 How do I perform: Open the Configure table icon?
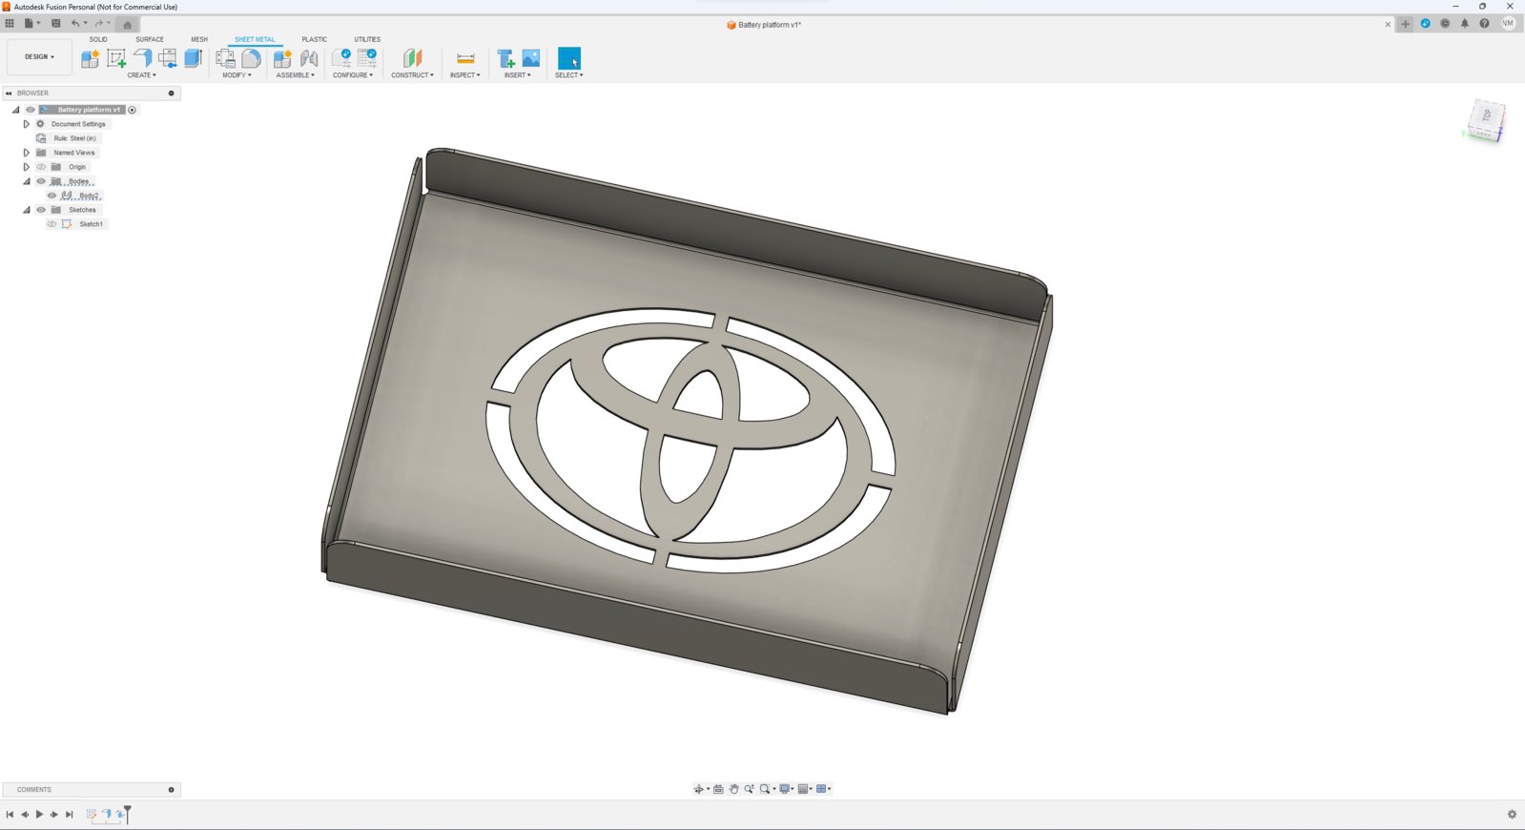pyautogui.click(x=367, y=58)
